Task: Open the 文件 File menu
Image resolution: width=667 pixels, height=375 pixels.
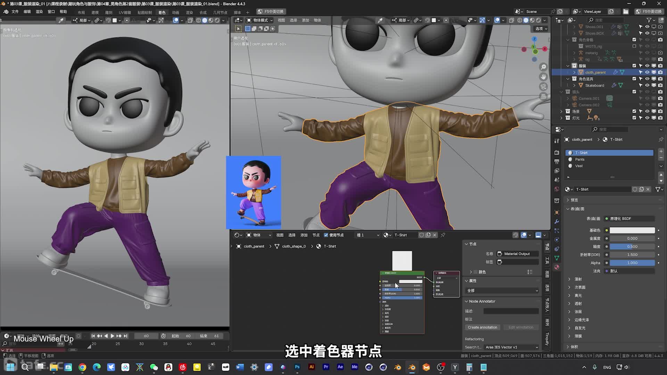Action: pyautogui.click(x=15, y=12)
